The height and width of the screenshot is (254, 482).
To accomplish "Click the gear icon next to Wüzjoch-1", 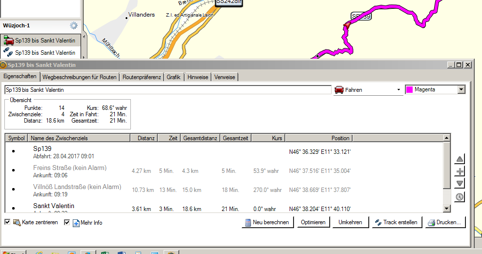I will click(x=74, y=25).
